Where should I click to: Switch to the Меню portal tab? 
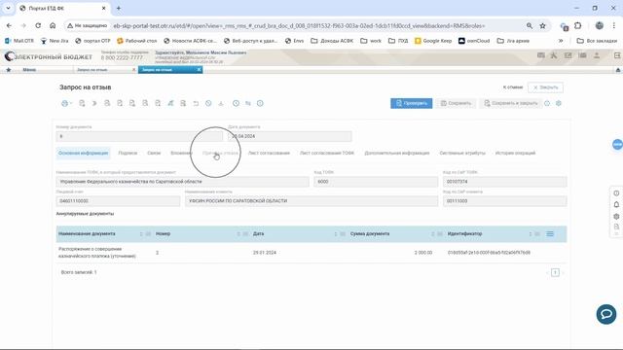29,70
